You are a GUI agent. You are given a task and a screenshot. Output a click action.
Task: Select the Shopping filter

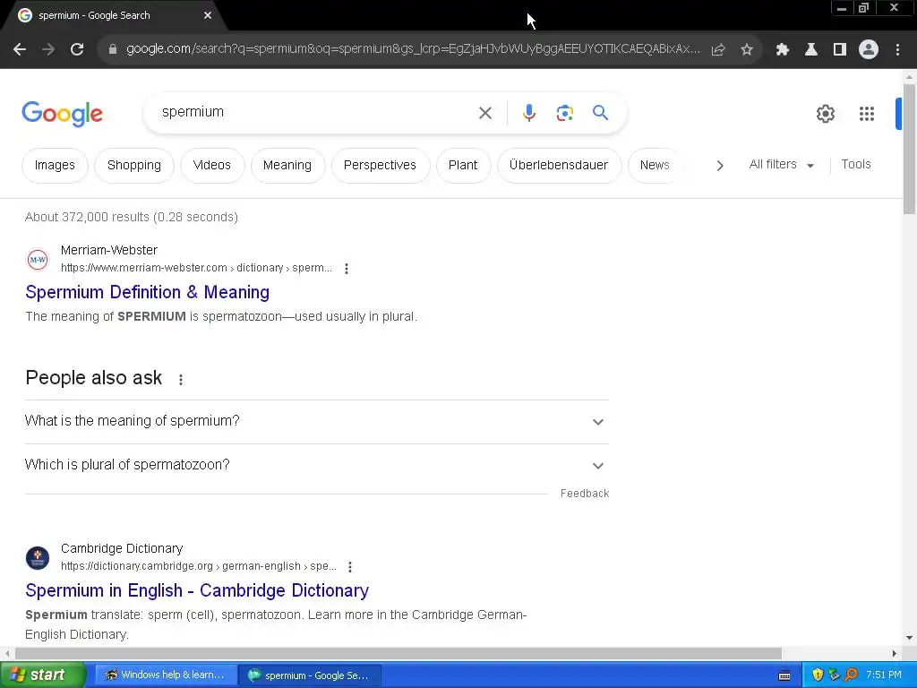(x=134, y=166)
